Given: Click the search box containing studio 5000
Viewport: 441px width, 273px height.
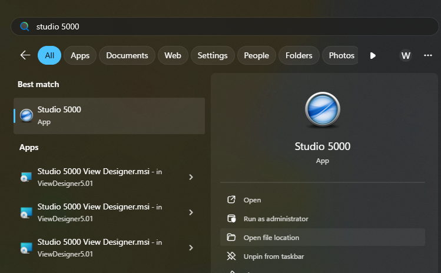Looking at the screenshot, I should tap(224, 26).
